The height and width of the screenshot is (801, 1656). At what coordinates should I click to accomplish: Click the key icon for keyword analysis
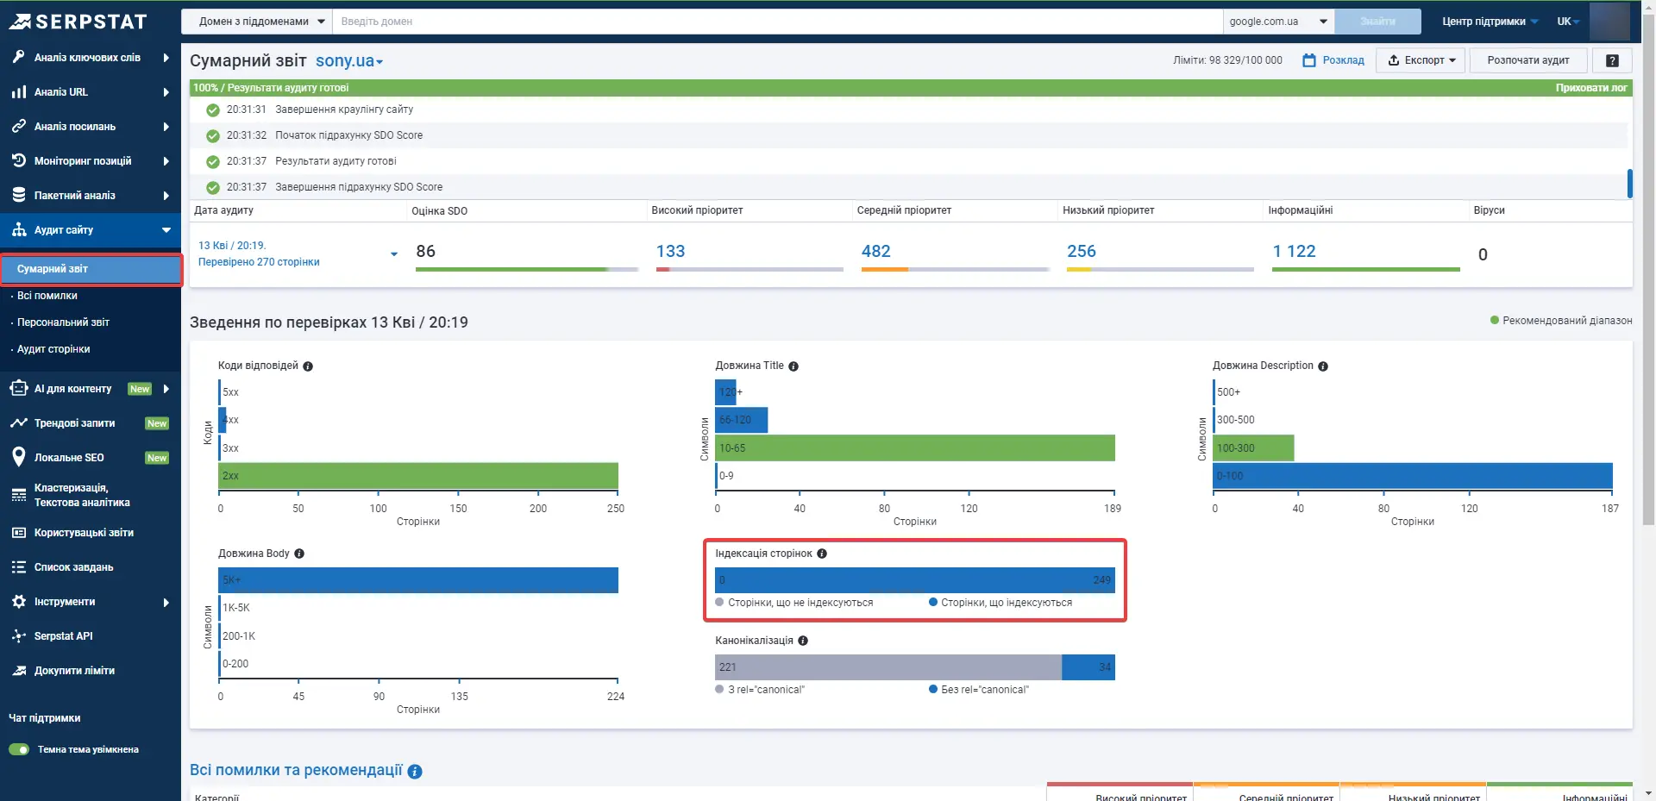click(x=18, y=57)
